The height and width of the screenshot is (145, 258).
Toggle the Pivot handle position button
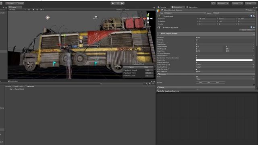tap(10, 3)
